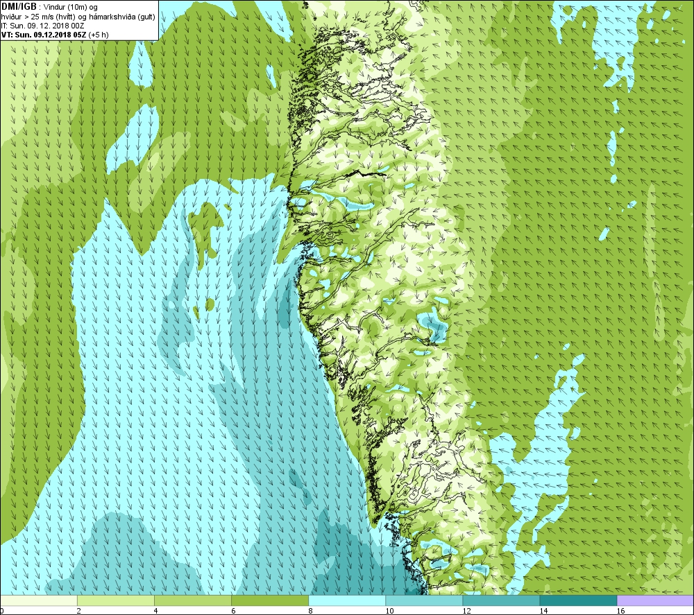694x615 pixels.
Task: Click the legend scale number '4'
Action: point(155,611)
